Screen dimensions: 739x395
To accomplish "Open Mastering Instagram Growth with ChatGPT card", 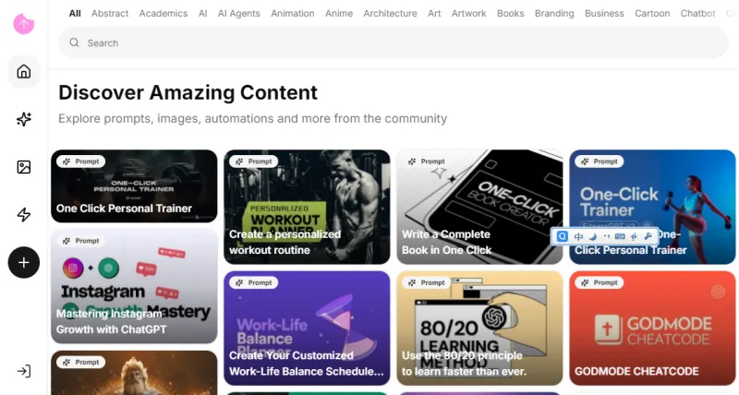I will 134,286.
